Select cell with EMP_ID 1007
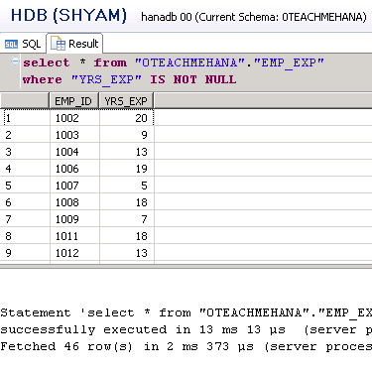 pos(74,186)
